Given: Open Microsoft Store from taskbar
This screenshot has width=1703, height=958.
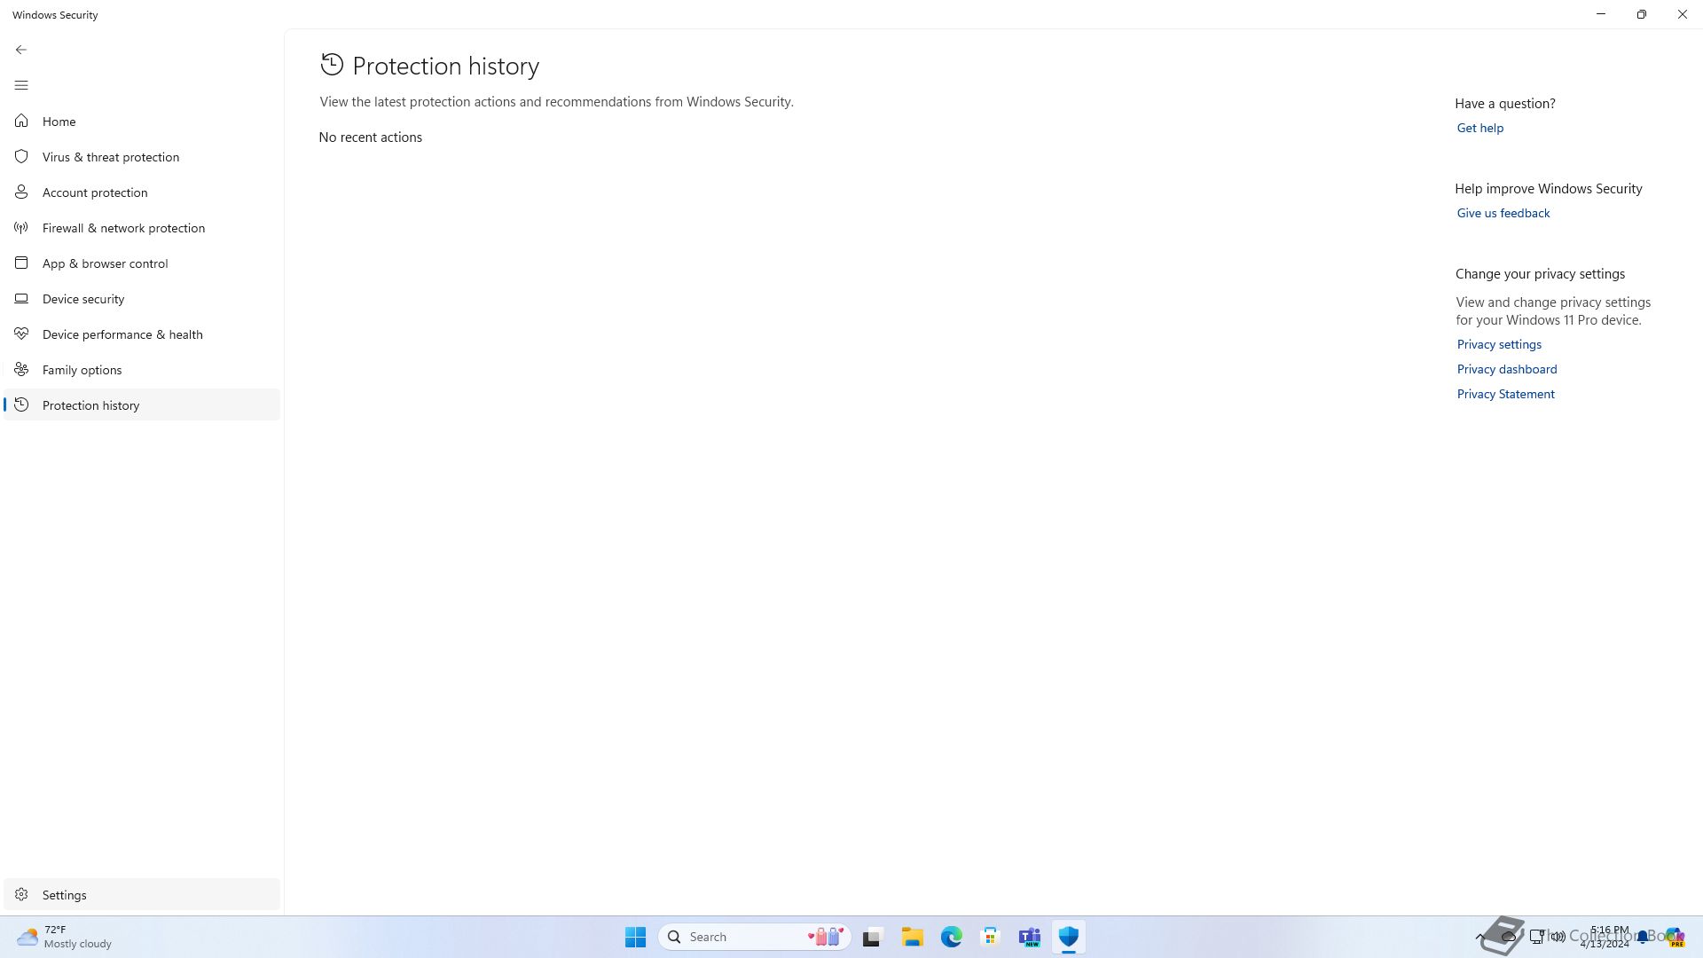Looking at the screenshot, I should coord(990,937).
